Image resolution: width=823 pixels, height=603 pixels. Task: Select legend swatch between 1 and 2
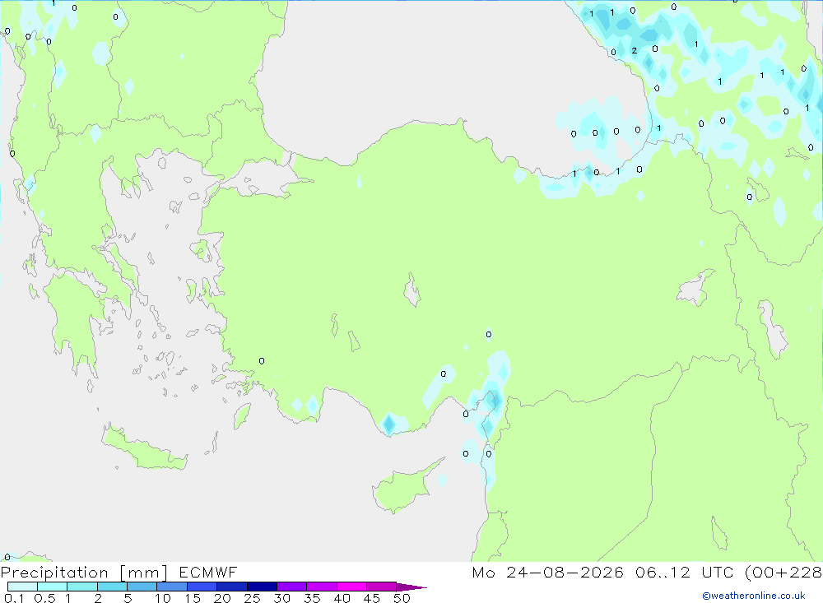tap(82, 587)
